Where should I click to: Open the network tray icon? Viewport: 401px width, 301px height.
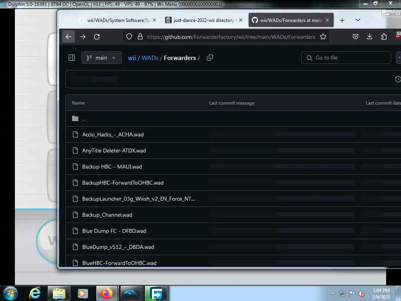pos(342,294)
